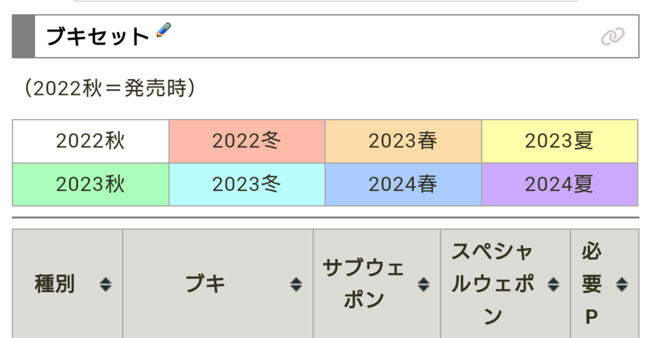Select the 2022冬 pink season cell
The image size is (652, 338).
(247, 141)
